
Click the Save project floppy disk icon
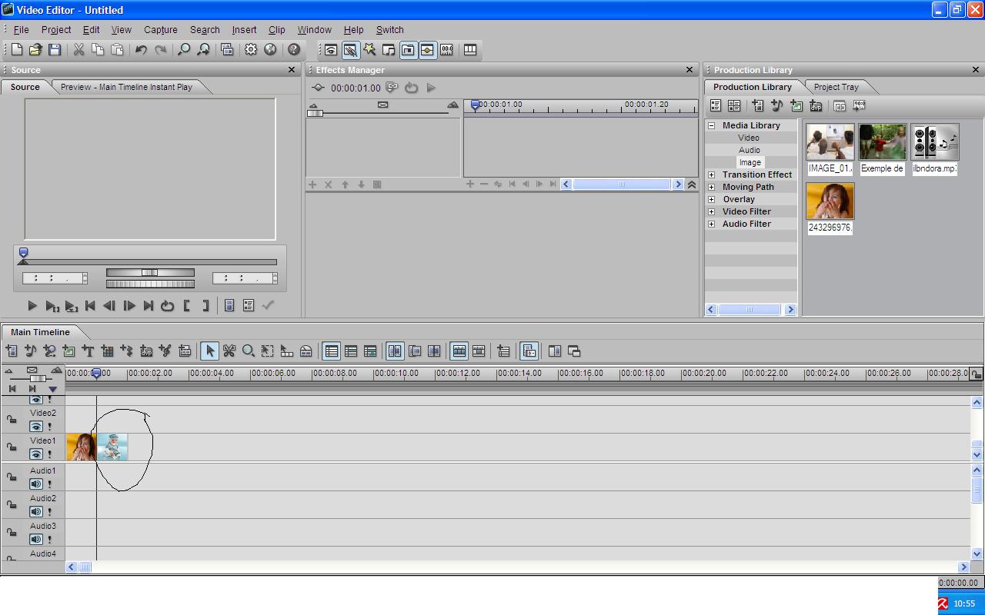coord(55,50)
